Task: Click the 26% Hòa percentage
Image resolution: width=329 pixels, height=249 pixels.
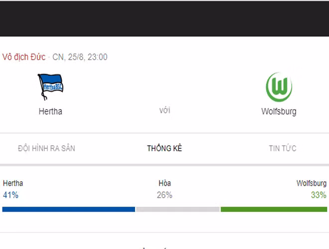Action: click(164, 195)
